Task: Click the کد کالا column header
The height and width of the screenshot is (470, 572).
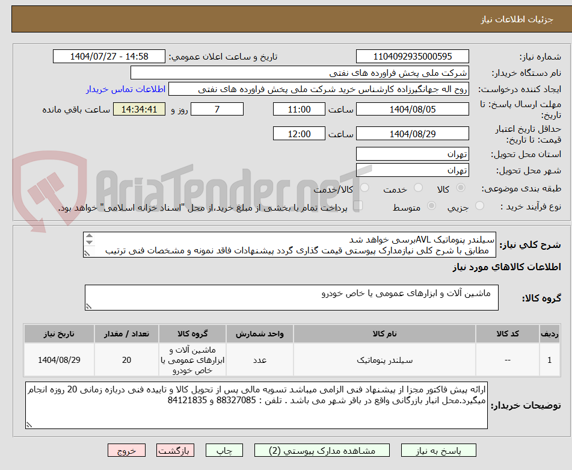Action: click(x=508, y=334)
